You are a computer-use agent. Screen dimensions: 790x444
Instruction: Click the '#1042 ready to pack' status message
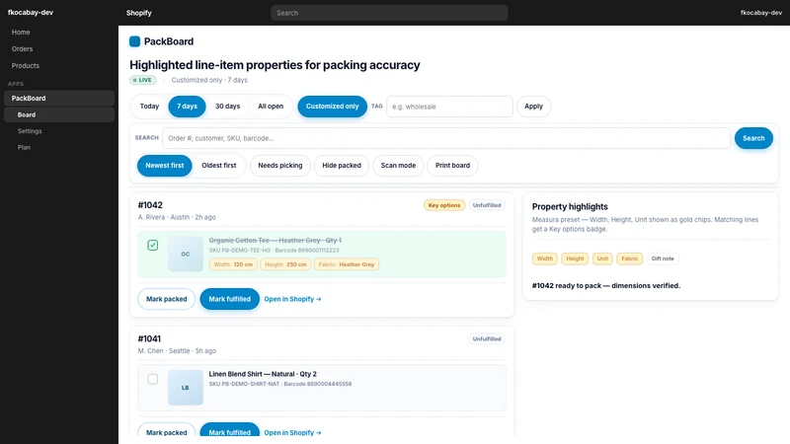(x=606, y=285)
